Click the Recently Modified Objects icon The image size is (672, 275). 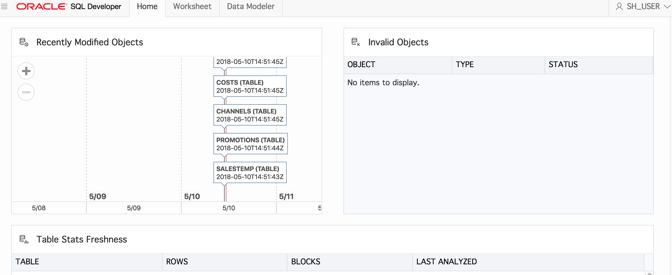(24, 42)
